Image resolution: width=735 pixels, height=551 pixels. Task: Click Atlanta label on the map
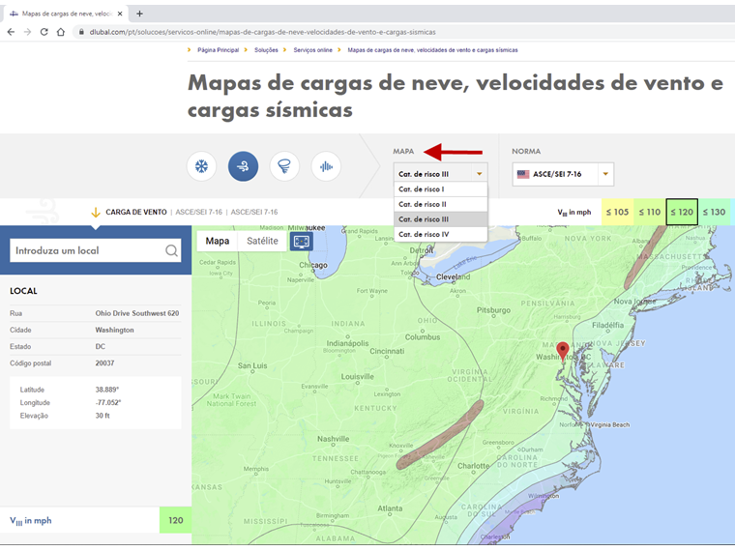tap(390, 508)
